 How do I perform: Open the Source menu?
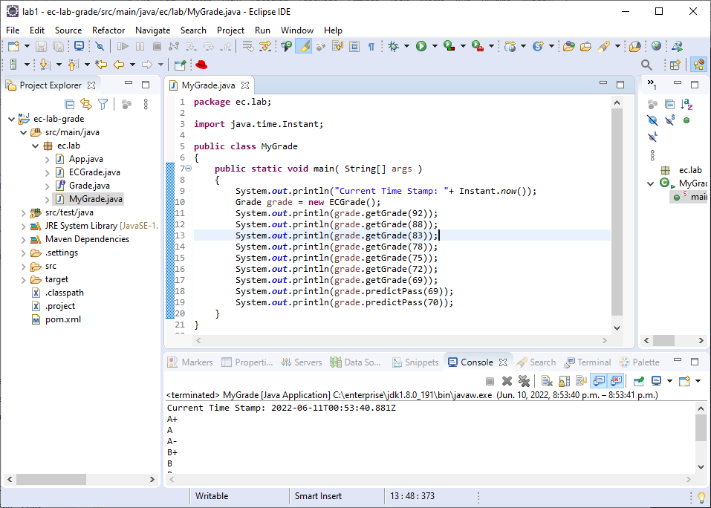click(68, 30)
